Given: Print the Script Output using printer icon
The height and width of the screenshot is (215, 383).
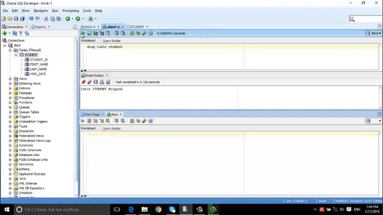Looking at the screenshot, I should (102, 82).
